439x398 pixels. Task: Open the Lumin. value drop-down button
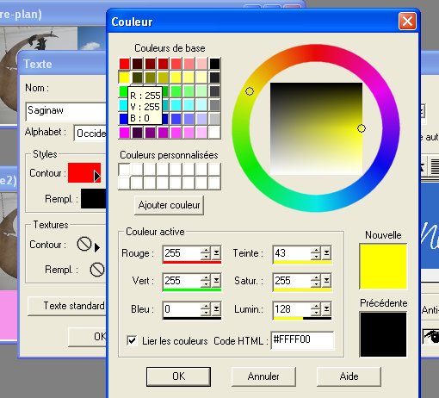pos(326,309)
